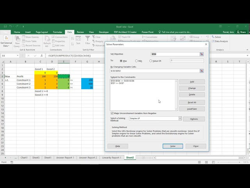Click formula bar cancel X icon

(x=29, y=56)
